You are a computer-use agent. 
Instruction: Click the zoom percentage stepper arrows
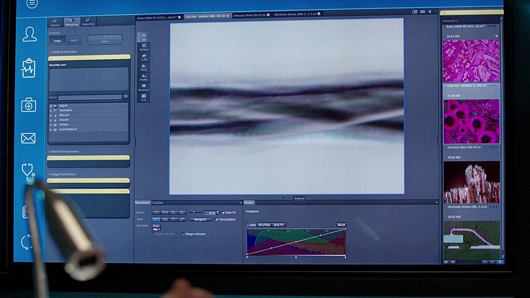click(x=218, y=213)
